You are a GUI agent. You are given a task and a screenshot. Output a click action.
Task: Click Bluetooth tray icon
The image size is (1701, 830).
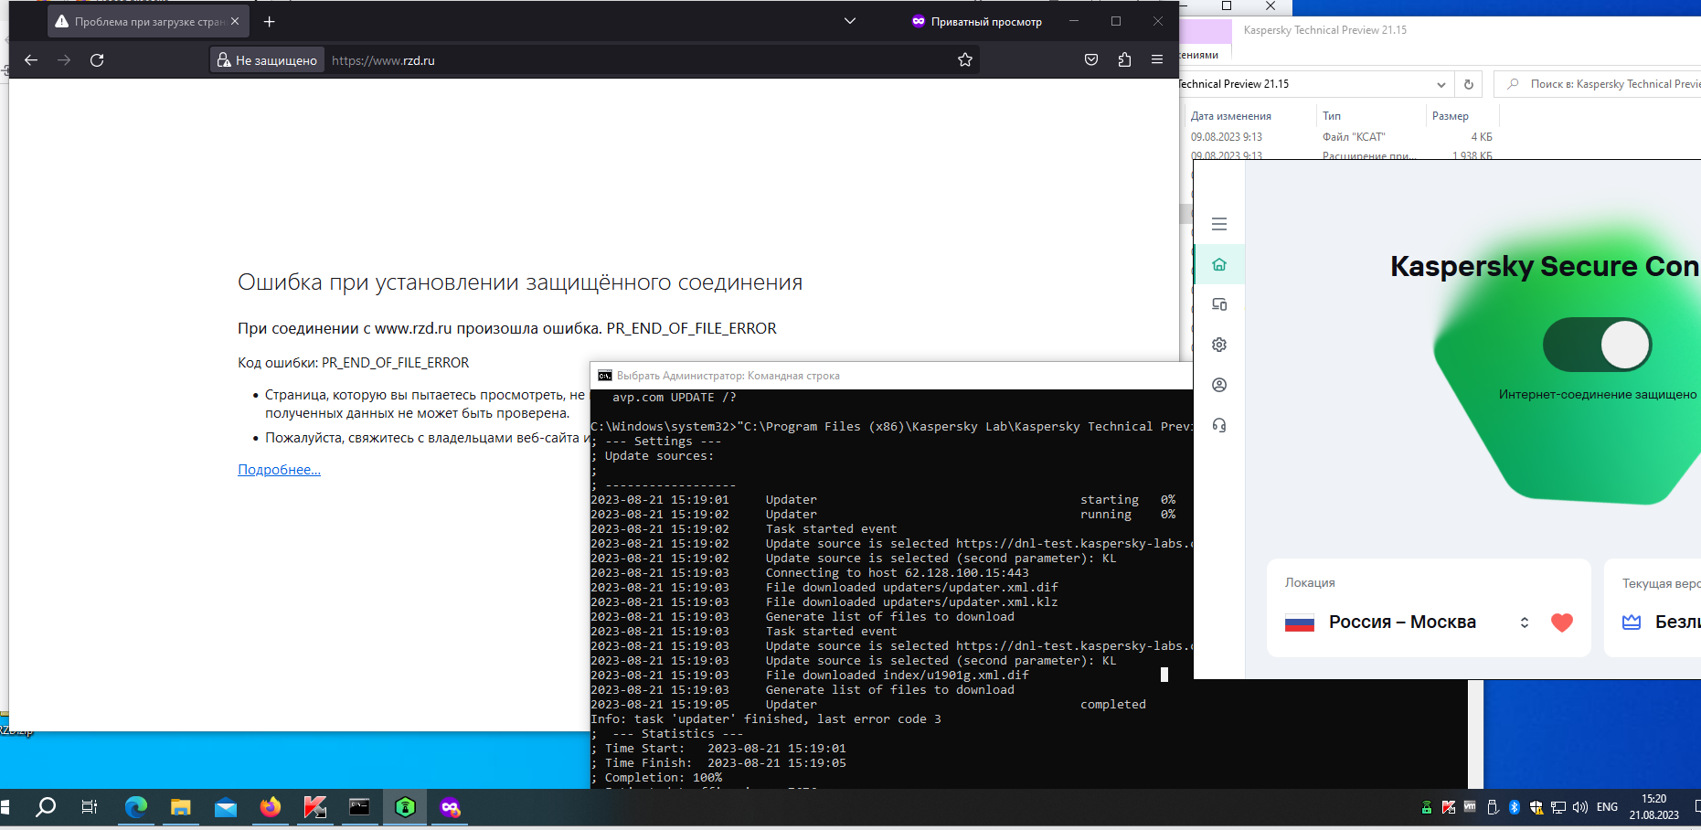1514,807
